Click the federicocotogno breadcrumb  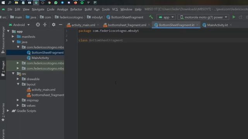(x=69, y=17)
